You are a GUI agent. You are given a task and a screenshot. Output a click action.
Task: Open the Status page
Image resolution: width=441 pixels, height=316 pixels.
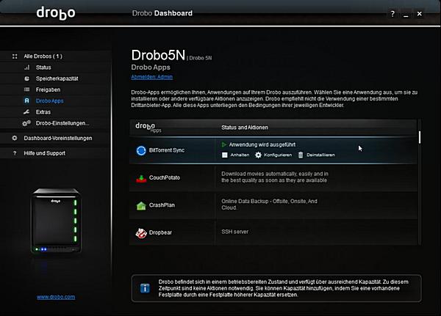[43, 67]
